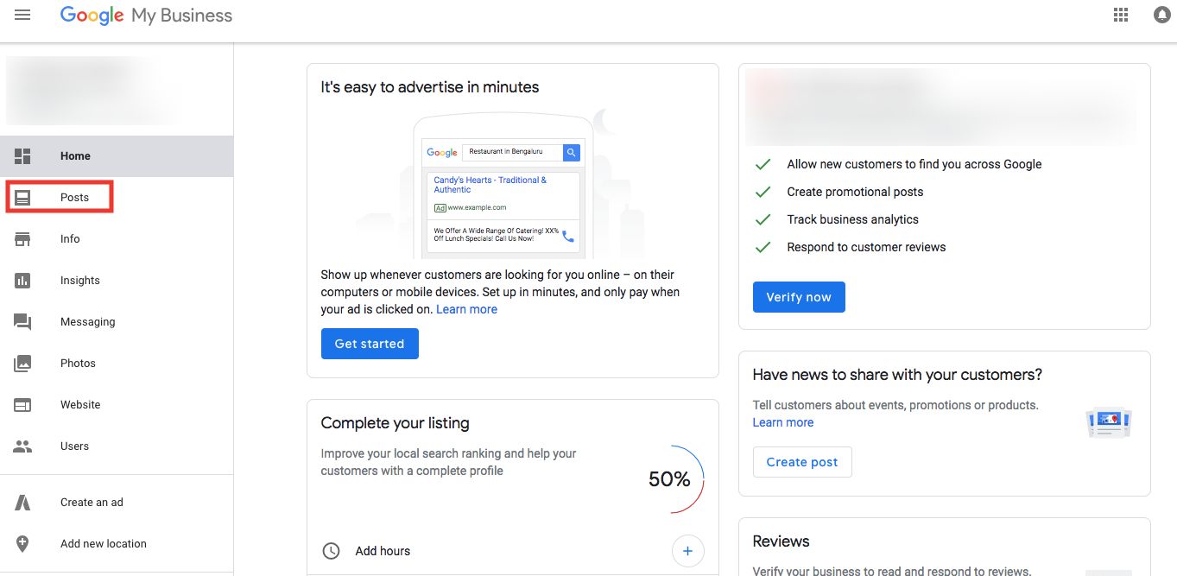The image size is (1177, 576).
Task: Click the Website layout icon
Action: (x=22, y=405)
